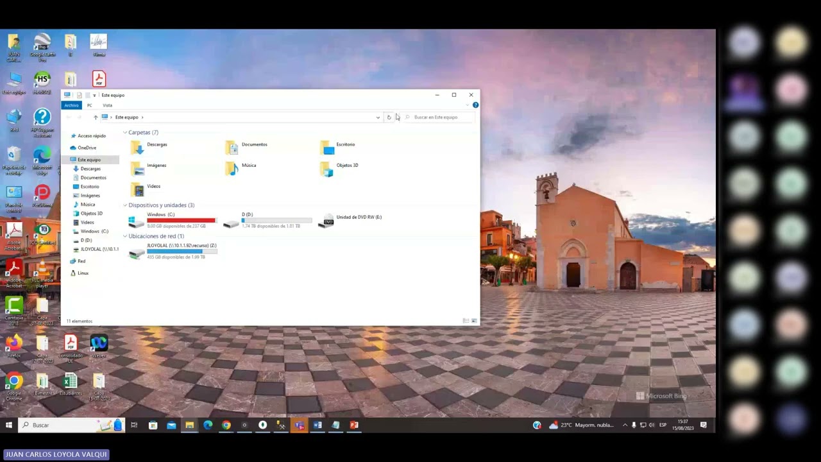Open the Windows Start menu
Viewport: 821px width, 462px height.
tap(9, 425)
